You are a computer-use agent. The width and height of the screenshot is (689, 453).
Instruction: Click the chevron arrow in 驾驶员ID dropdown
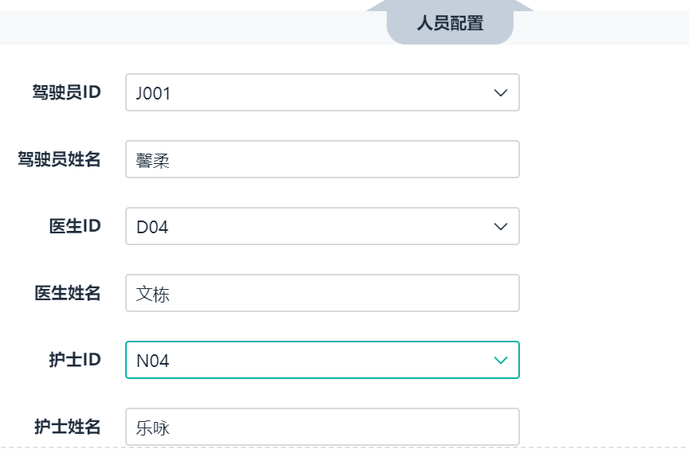pyautogui.click(x=501, y=93)
